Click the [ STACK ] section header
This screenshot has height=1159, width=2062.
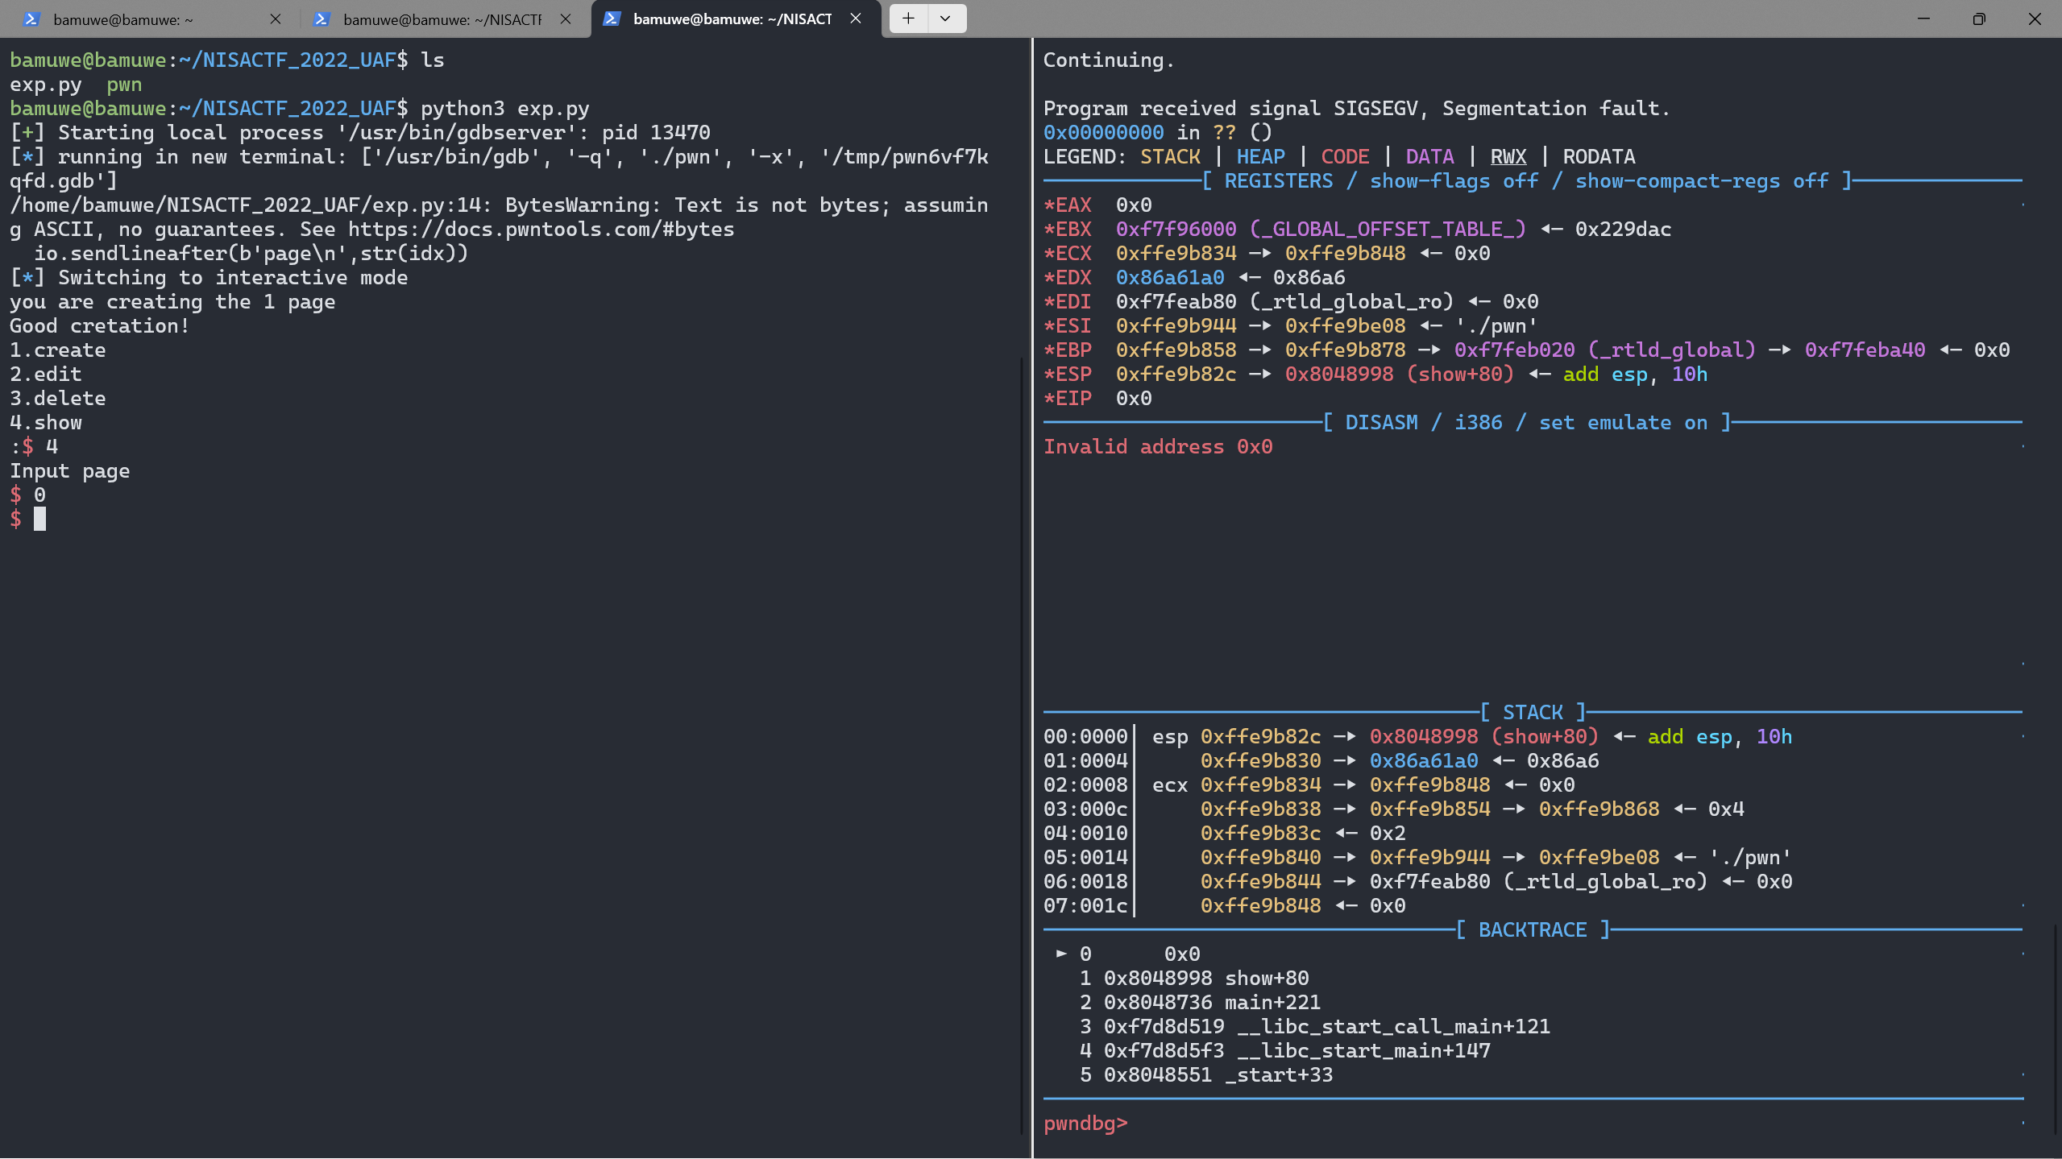pyautogui.click(x=1533, y=713)
